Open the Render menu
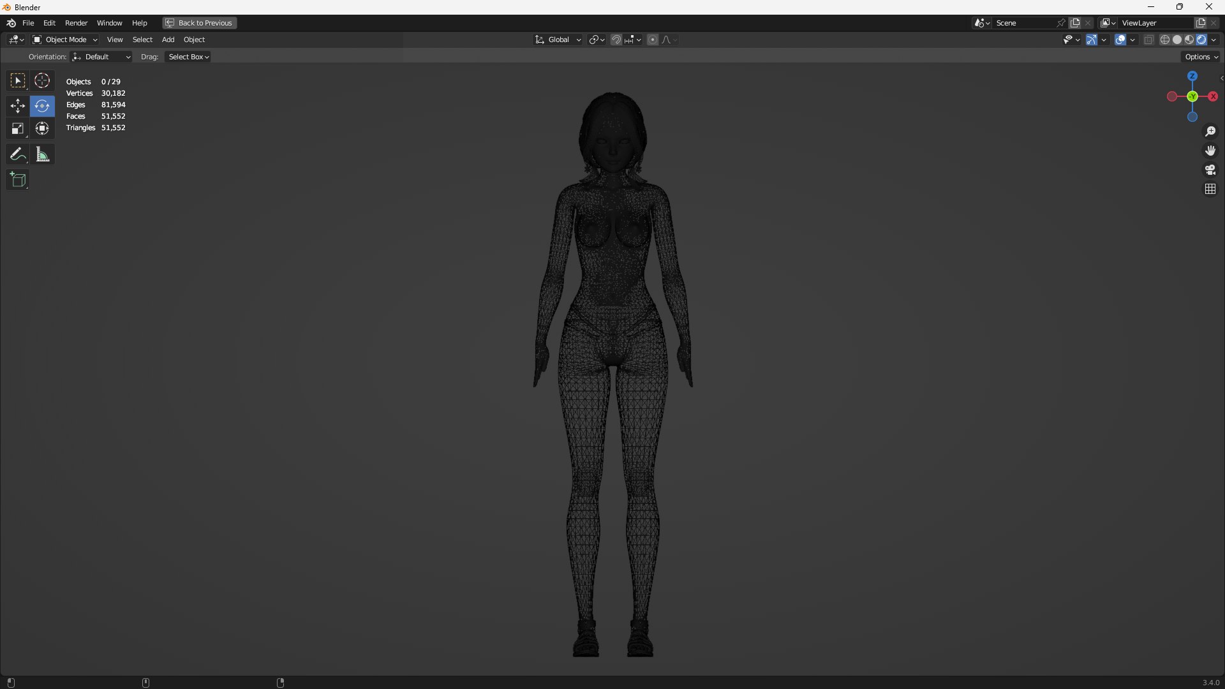 (76, 23)
